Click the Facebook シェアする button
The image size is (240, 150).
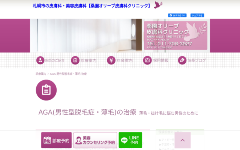(197, 15)
